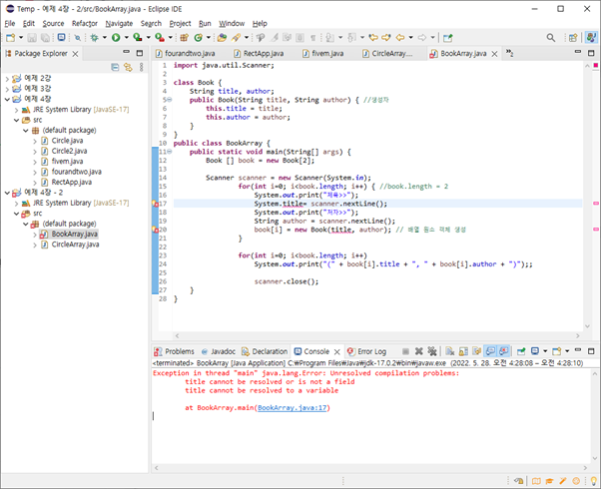Open Package Explorer View Menu dots
The height and width of the screenshot is (489, 601).
click(142, 68)
